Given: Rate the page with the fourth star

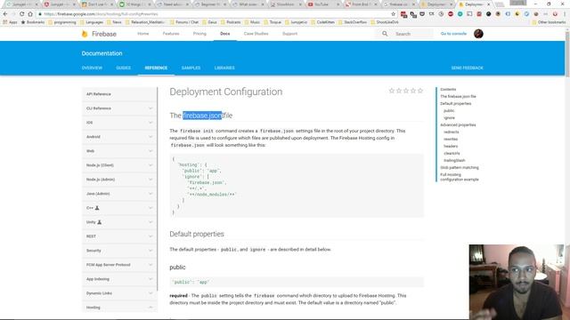Looking at the screenshot, I should [413, 91].
